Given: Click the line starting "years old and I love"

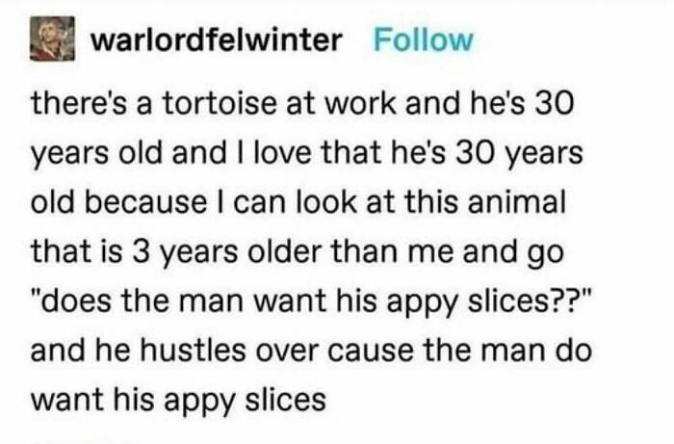Looking at the screenshot, I should coord(306,152).
